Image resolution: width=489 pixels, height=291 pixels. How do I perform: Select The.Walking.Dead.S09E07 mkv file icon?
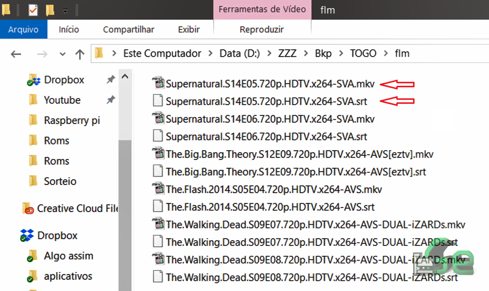[x=158, y=224]
